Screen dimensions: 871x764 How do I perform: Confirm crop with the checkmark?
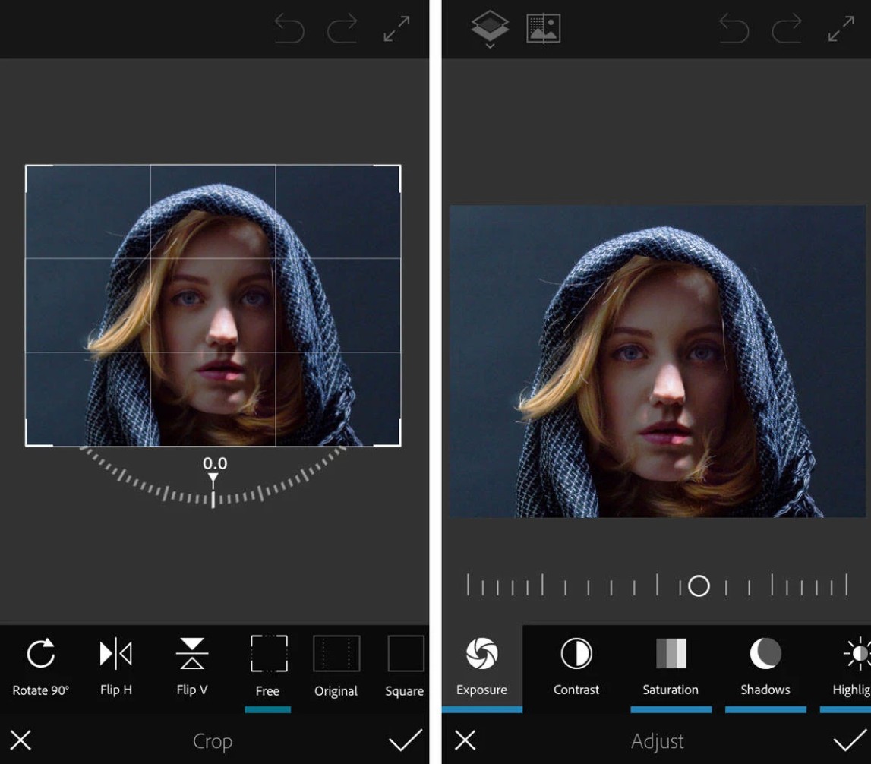[x=405, y=740]
